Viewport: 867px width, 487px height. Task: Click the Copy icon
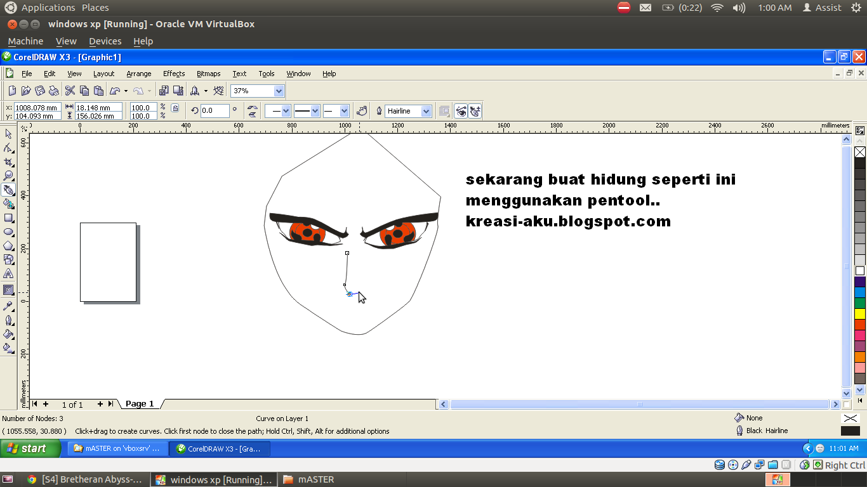pyautogui.click(x=84, y=91)
